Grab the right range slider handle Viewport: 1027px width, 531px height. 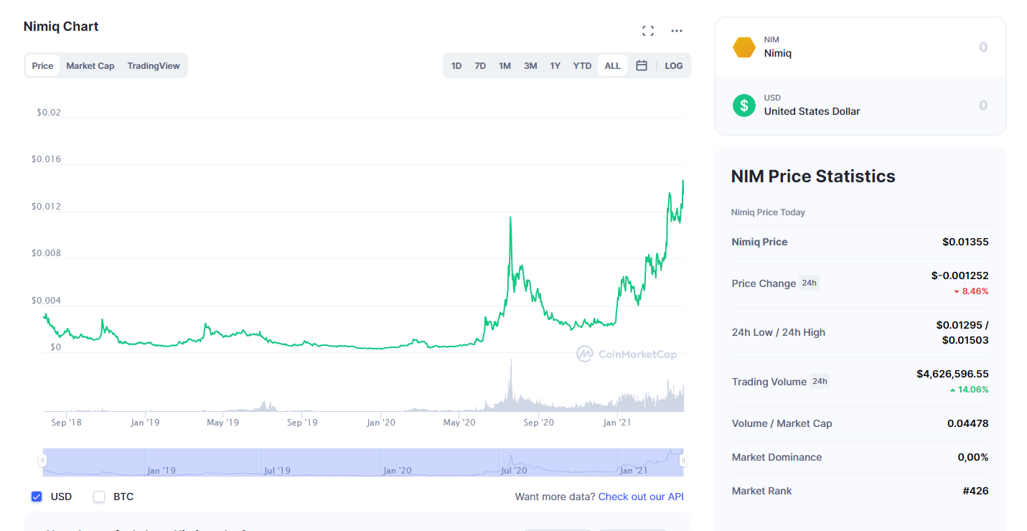tap(683, 461)
